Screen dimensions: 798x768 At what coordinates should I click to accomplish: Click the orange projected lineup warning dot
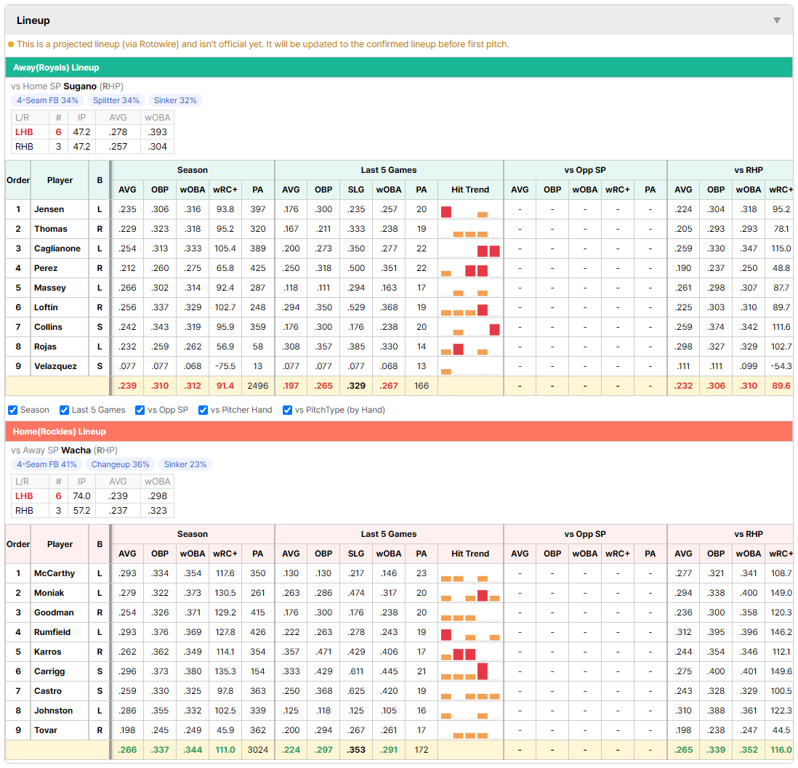click(x=11, y=44)
